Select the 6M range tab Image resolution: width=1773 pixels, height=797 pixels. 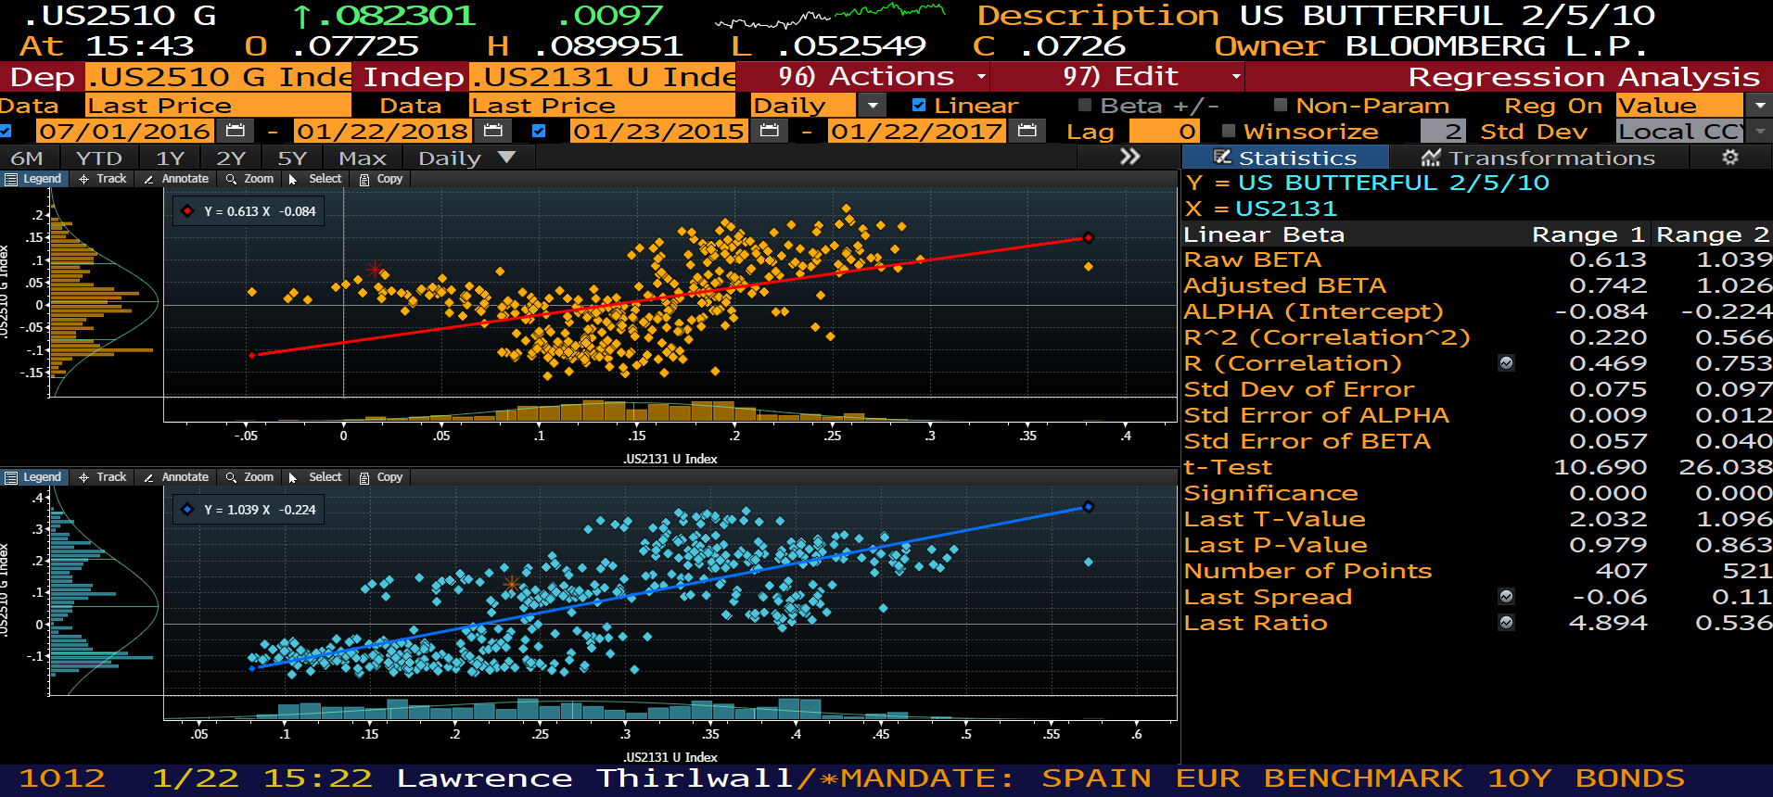pos(28,158)
